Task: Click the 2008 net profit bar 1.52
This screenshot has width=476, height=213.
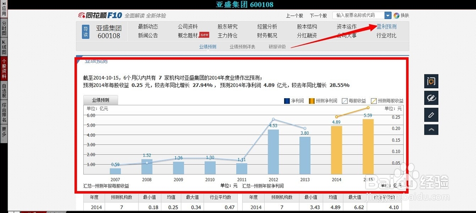Action: tap(147, 167)
